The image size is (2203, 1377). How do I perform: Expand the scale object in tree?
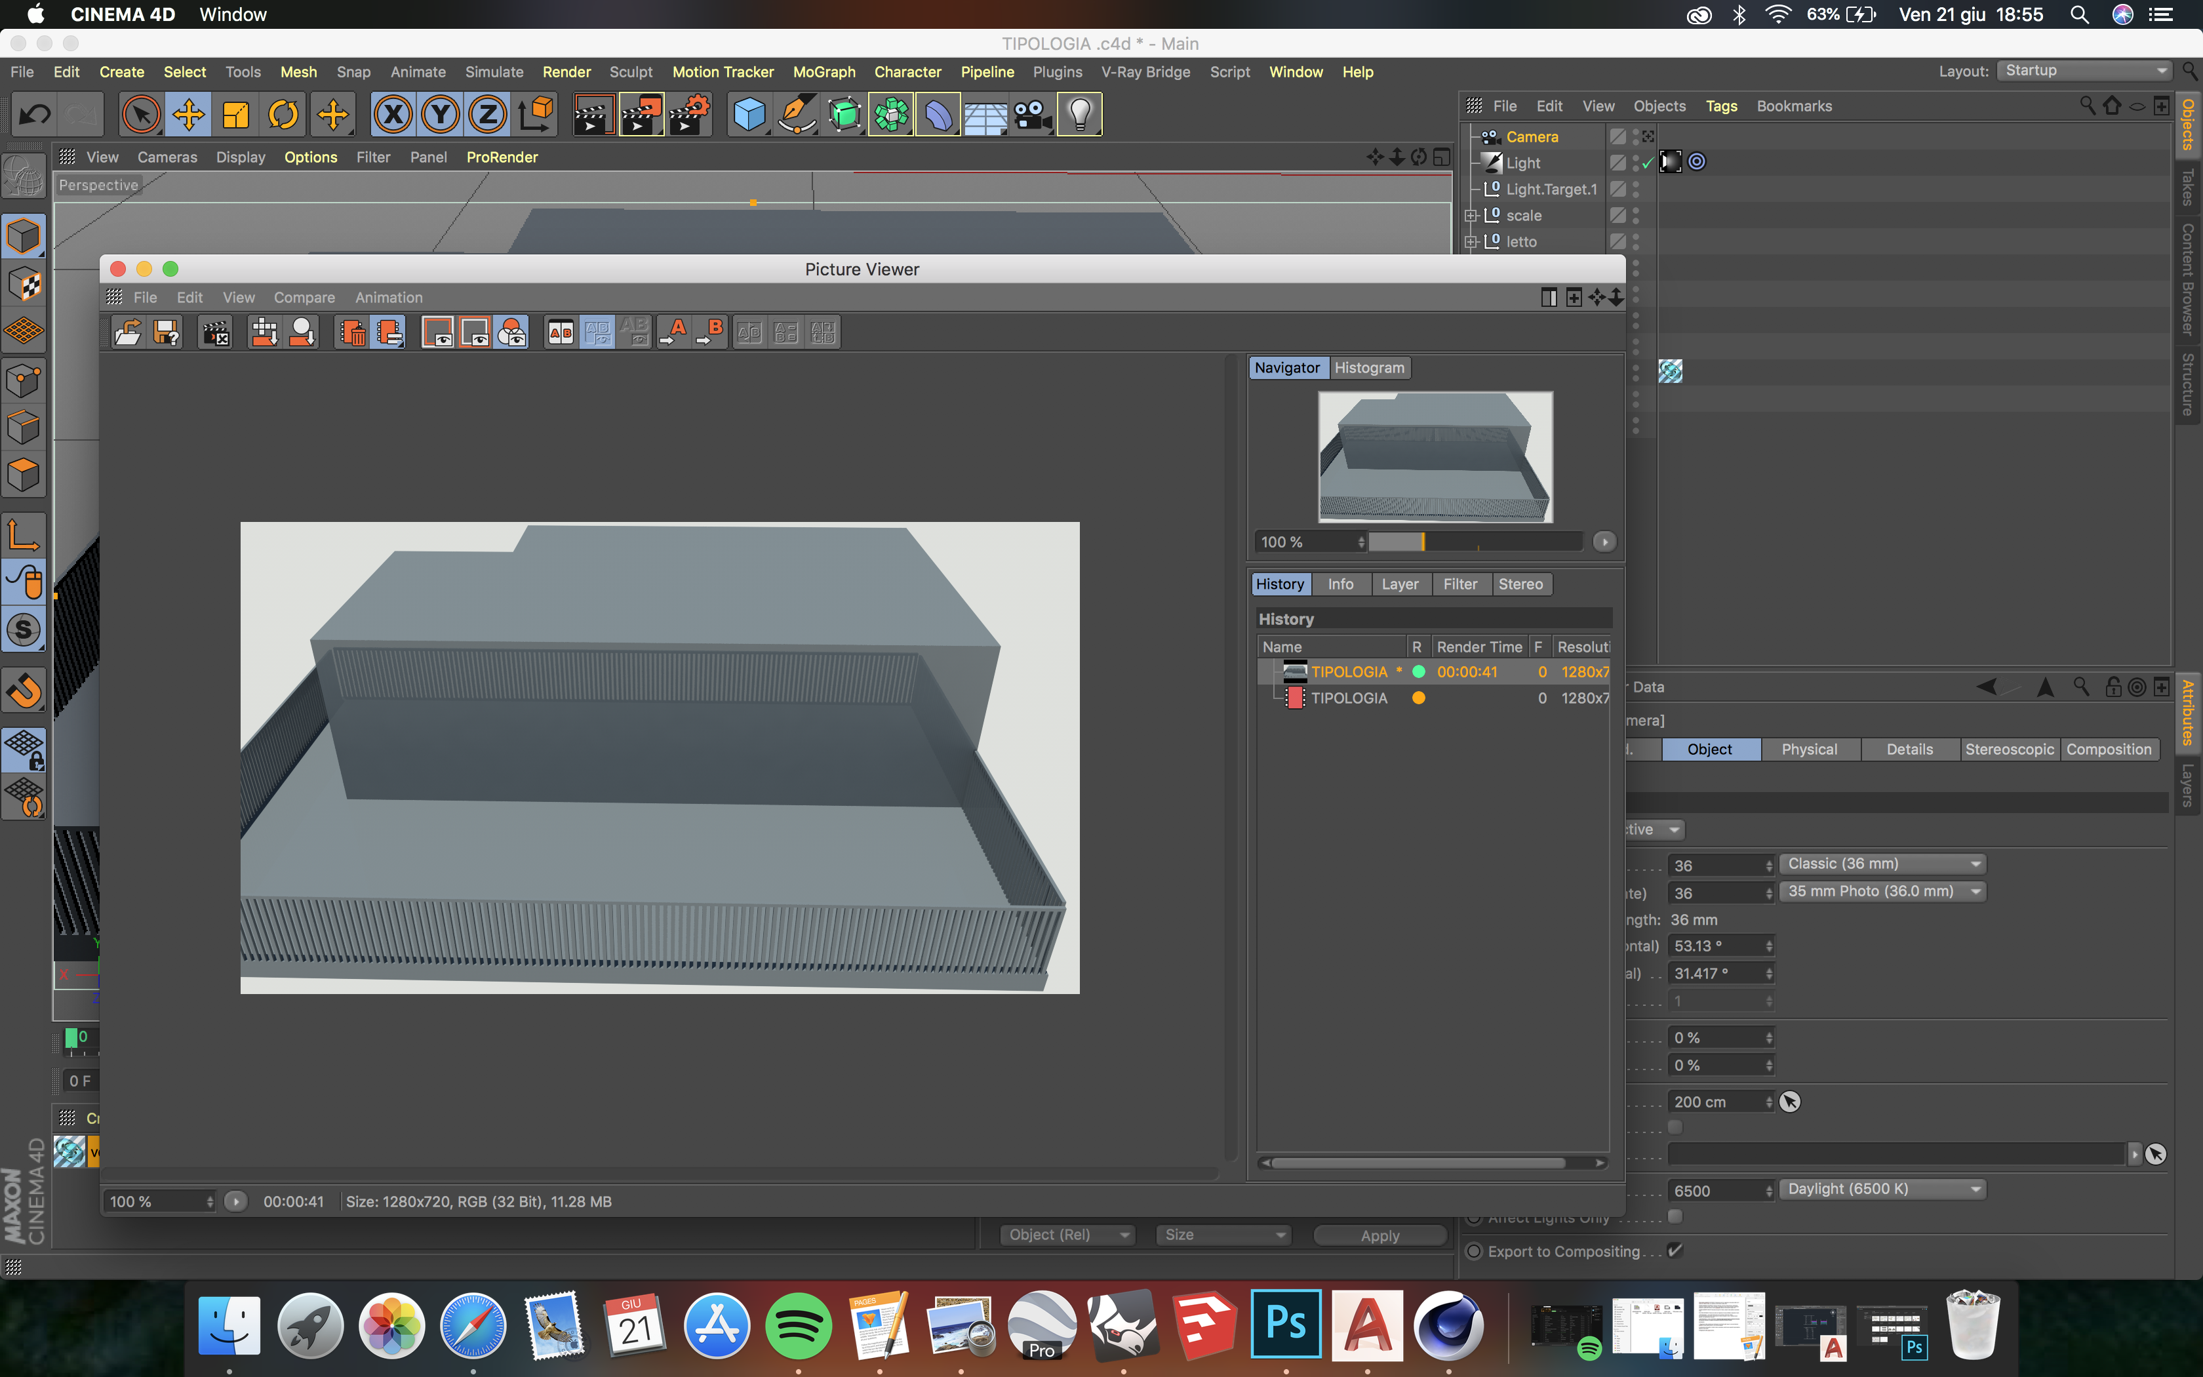1471,216
